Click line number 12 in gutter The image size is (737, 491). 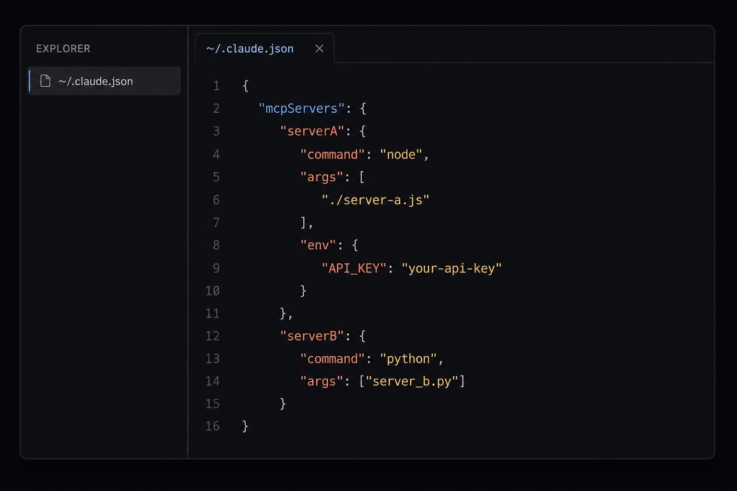coord(213,336)
